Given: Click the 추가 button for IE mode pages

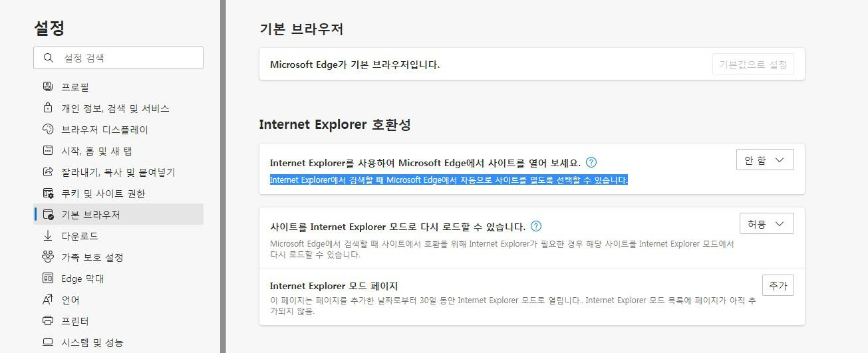Looking at the screenshot, I should click(778, 285).
